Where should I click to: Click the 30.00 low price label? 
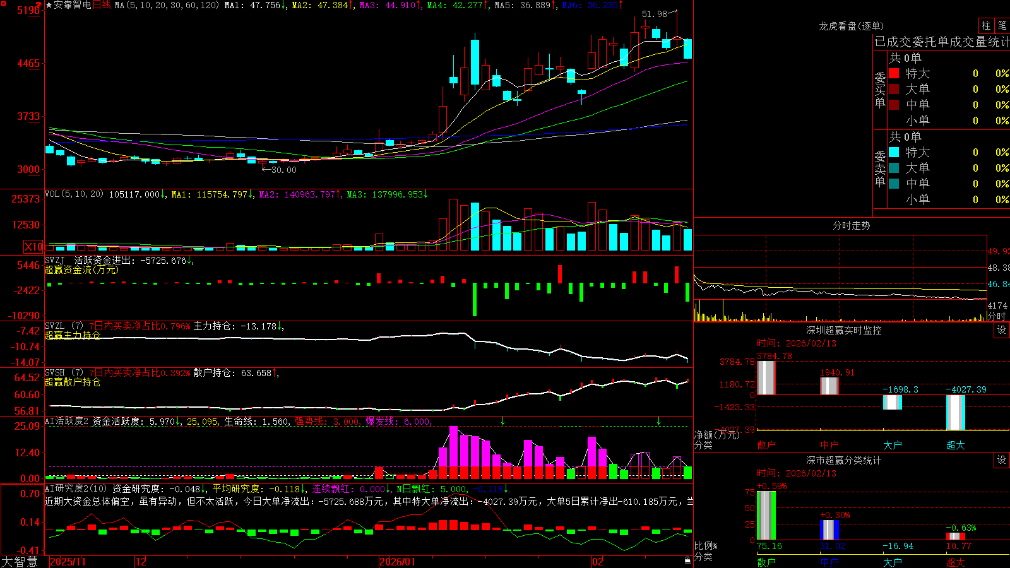point(283,169)
